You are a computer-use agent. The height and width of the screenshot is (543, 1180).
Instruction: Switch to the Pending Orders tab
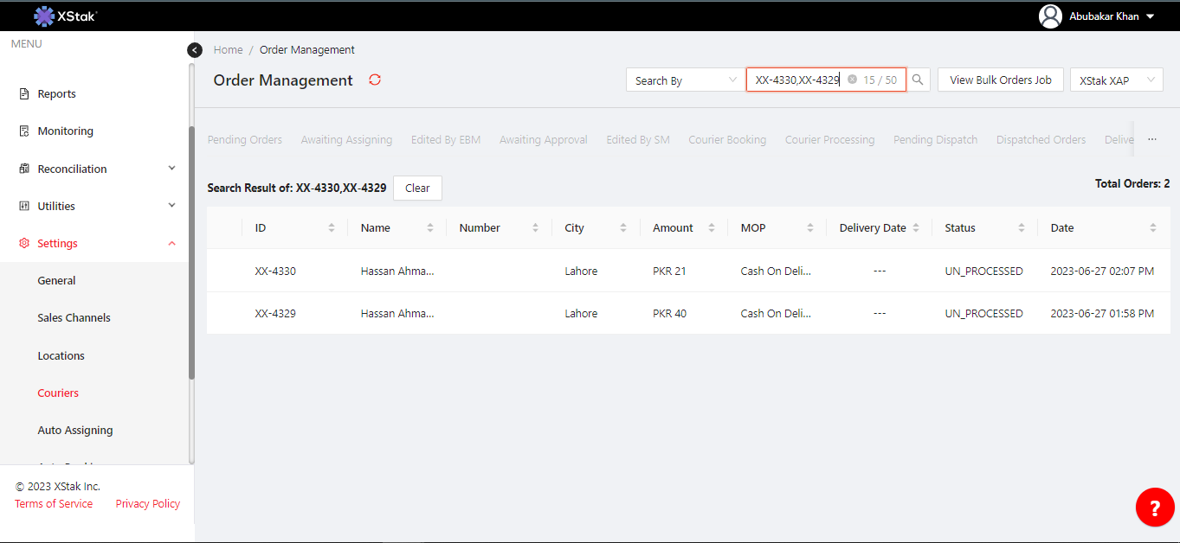245,140
